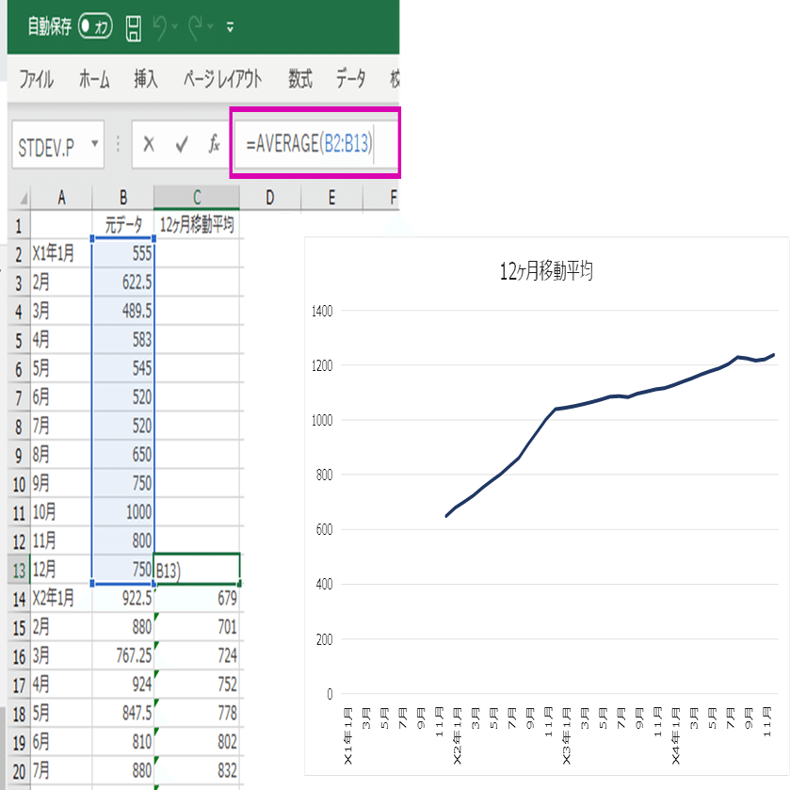Click cell with value 701

197,627
